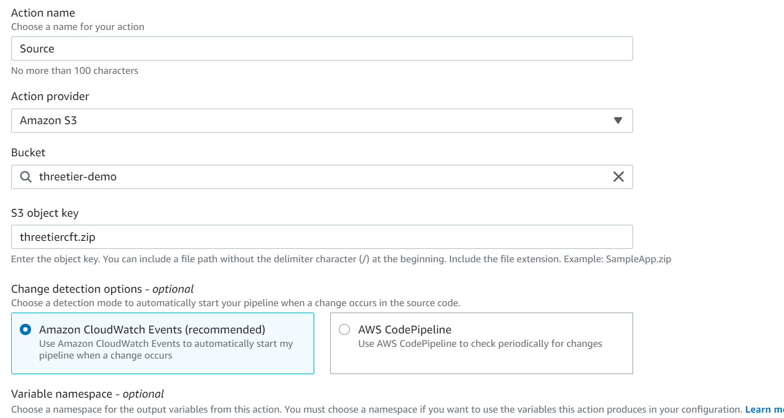Click the Action name field containing Source
Screen dimensions: 784x418
click(x=321, y=49)
